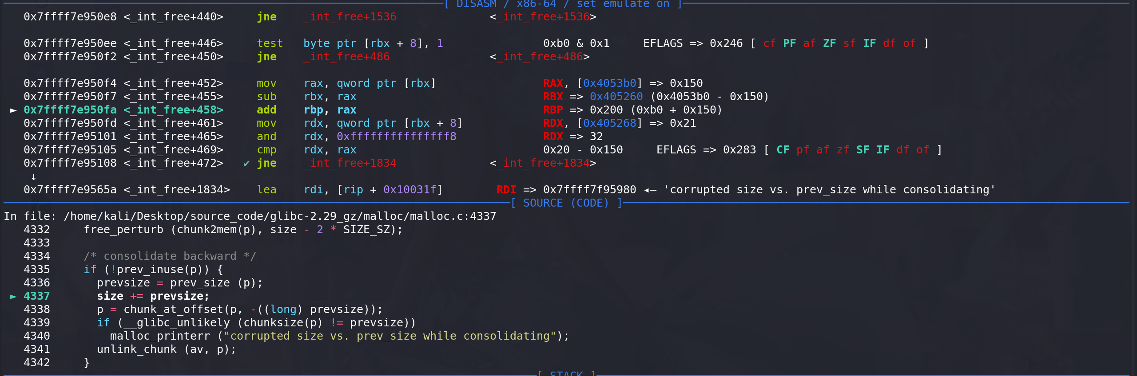Click memory address 0x405268 in RDX line
The height and width of the screenshot is (376, 1137).
tap(610, 123)
